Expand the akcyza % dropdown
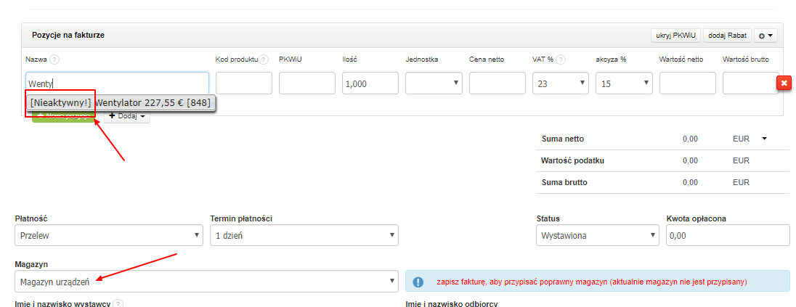 (x=623, y=83)
